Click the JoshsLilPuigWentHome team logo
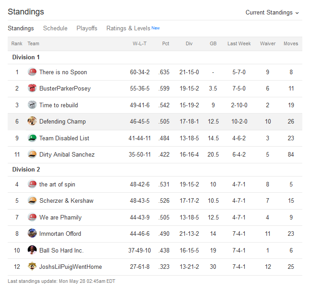The width and height of the screenshot is (310, 291). tap(32, 267)
